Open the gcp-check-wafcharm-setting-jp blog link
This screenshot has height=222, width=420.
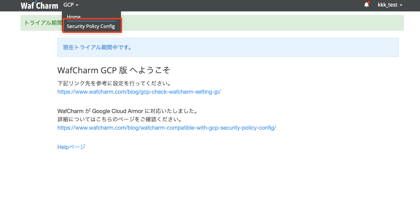pyautogui.click(x=139, y=92)
